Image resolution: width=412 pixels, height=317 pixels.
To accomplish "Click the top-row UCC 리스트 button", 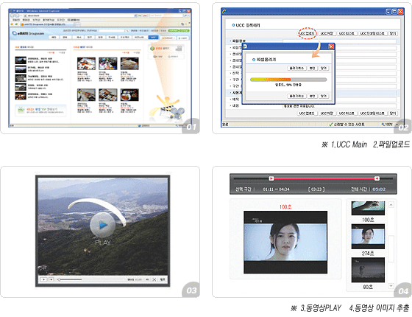I will (x=347, y=33).
